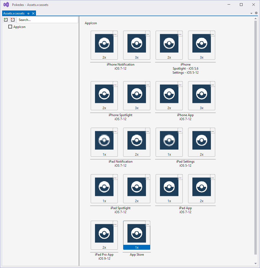Image resolution: width=260 pixels, height=268 pixels.
Task: Open ellipsis menu on iPhone Notification 2x
Action: 115,34
